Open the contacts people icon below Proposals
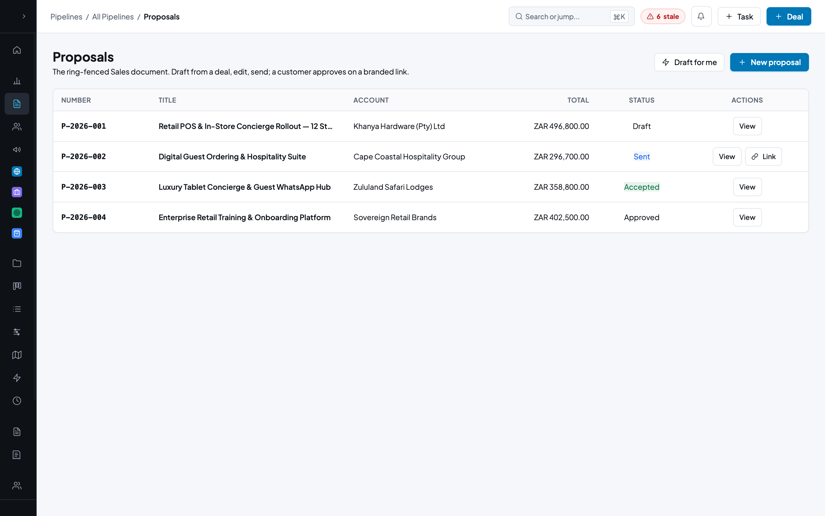Viewport: 825px width, 516px height. [17, 127]
